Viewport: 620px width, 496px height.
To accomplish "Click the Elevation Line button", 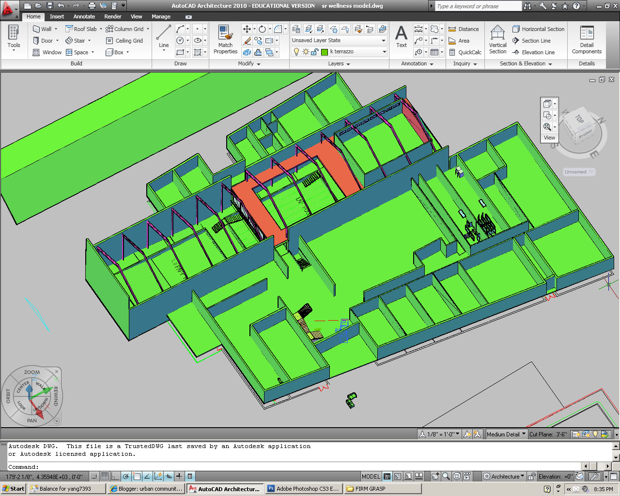I will (533, 52).
